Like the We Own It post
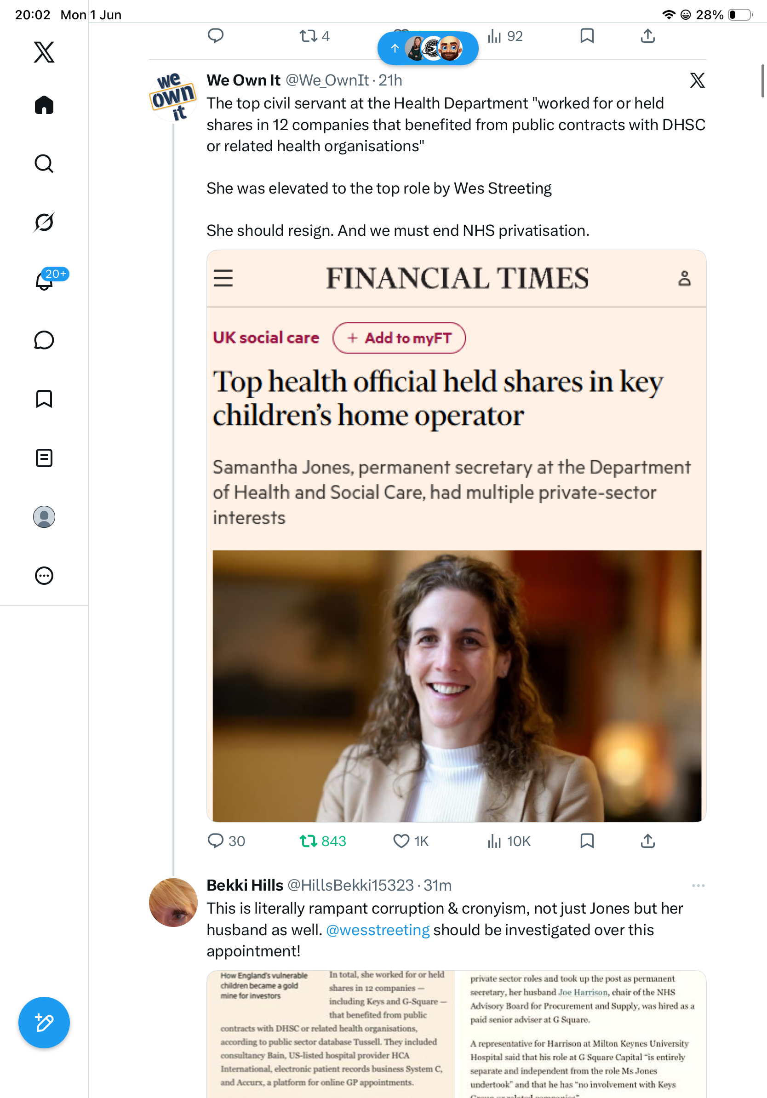767x1098 pixels. (410, 841)
